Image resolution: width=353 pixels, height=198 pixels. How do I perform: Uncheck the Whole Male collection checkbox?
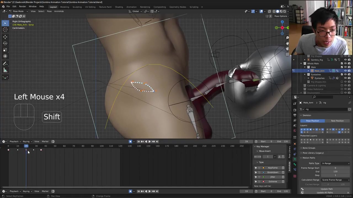tap(342, 64)
